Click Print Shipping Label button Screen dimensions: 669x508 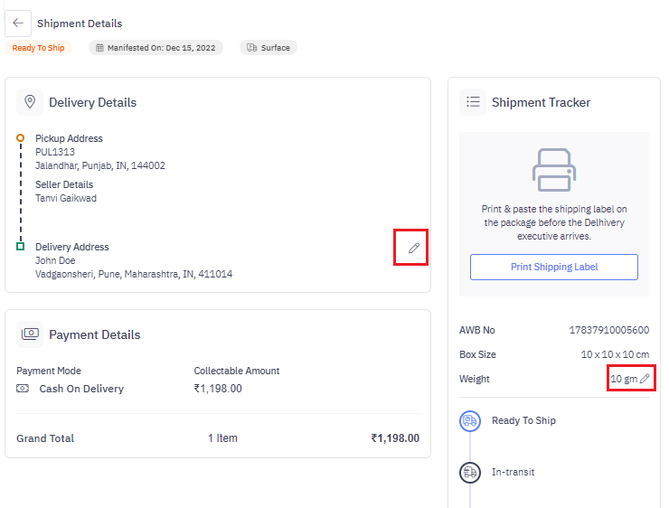[x=554, y=267]
